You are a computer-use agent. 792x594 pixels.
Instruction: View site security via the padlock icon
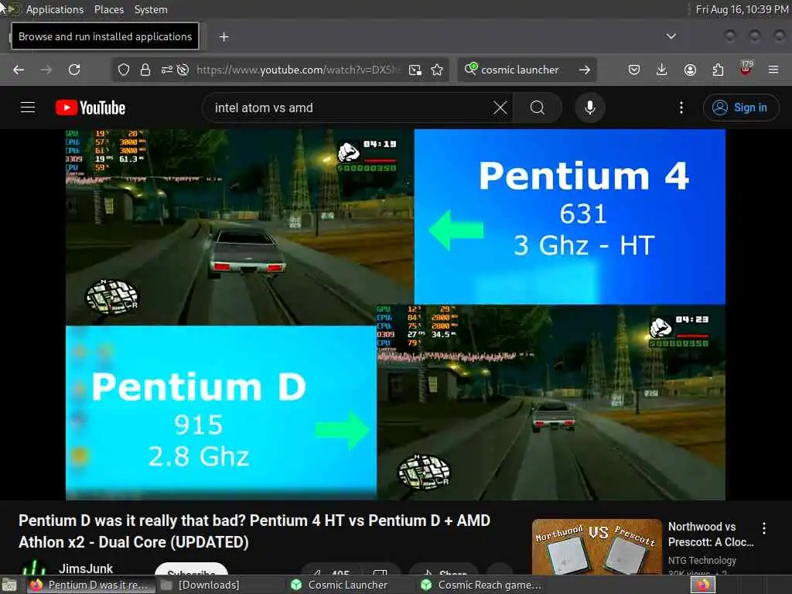[x=145, y=70]
